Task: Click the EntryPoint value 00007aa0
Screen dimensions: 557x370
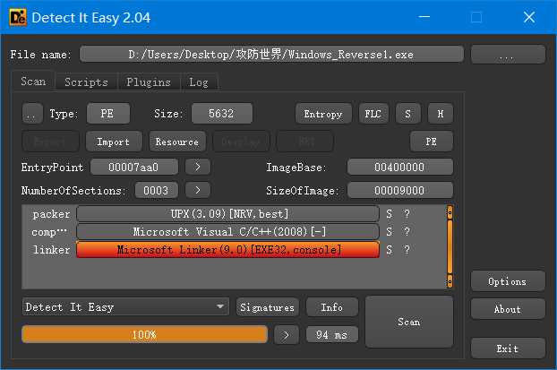Action: (x=134, y=167)
